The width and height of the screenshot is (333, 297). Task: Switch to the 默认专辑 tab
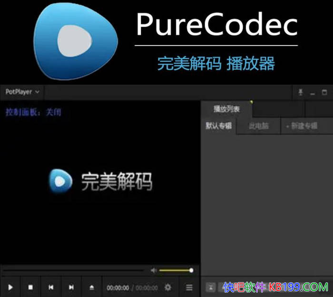218,126
